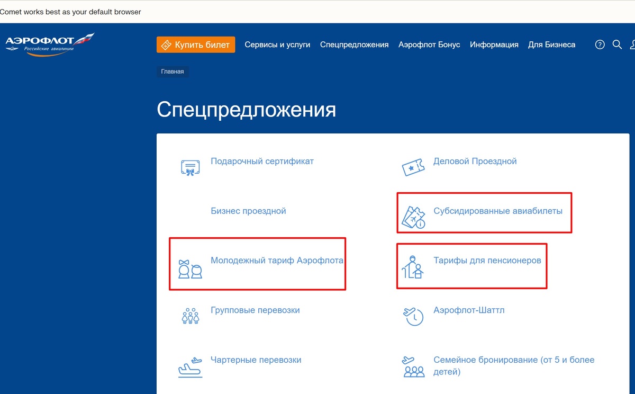Open the Сервисы и услуги menu

coord(277,44)
